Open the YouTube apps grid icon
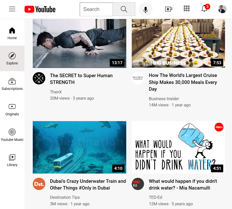The height and width of the screenshot is (209, 232). click(186, 8)
